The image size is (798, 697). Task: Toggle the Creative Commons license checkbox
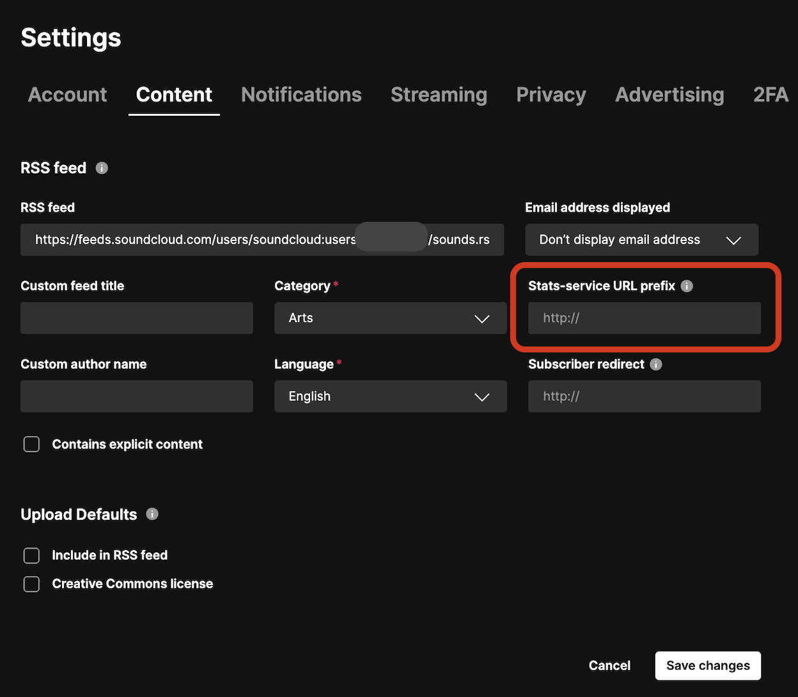[x=31, y=584]
